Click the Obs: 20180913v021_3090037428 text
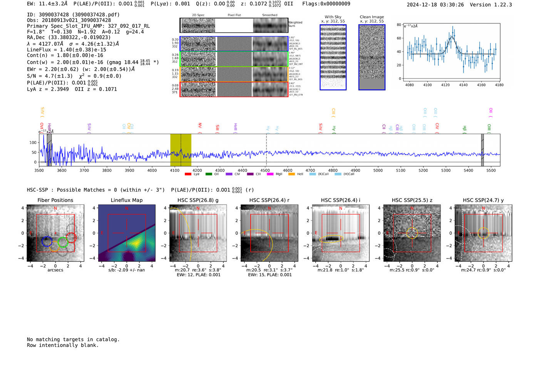 pyautogui.click(x=69, y=20)
